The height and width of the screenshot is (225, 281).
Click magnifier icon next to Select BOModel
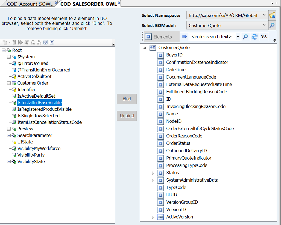coord(272,26)
